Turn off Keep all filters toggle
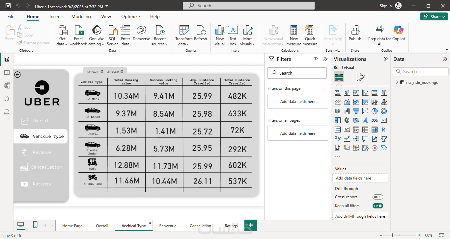Image resolution: width=450 pixels, height=239 pixels. click(378, 206)
